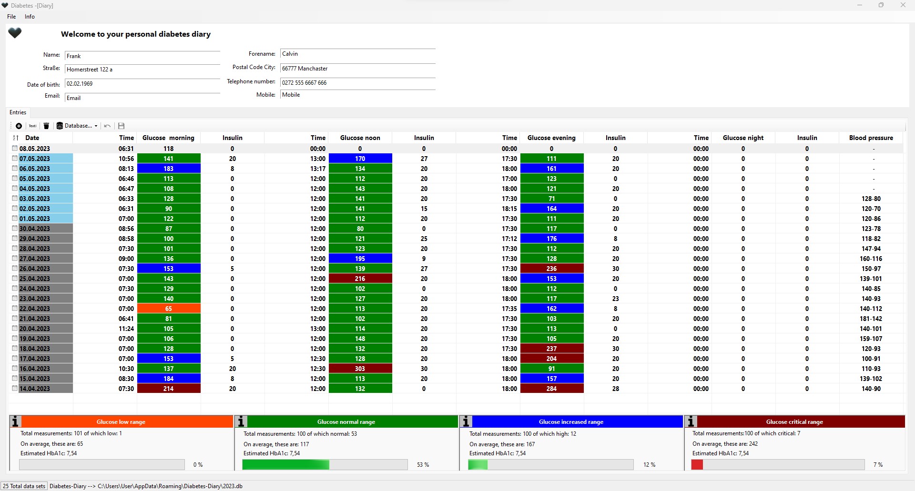Screen dimensions: 915x491
Task: Click calendar icon of 14.04.2023 row
Action: tap(15, 389)
